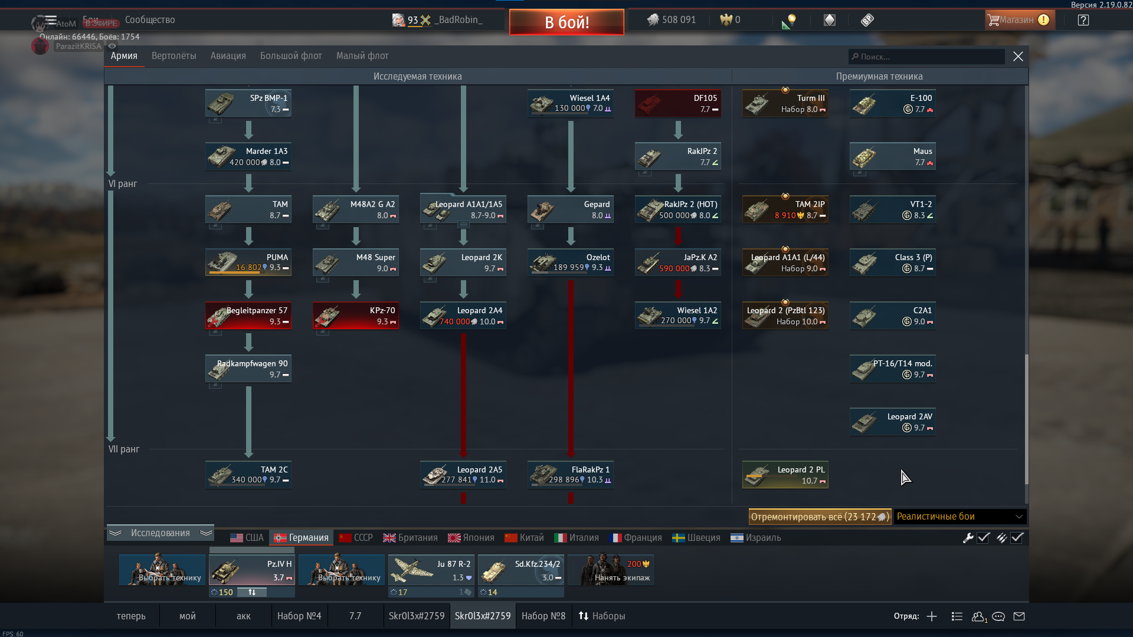
Task: Click the Silver Lions balance 508 091
Action: pos(671,20)
